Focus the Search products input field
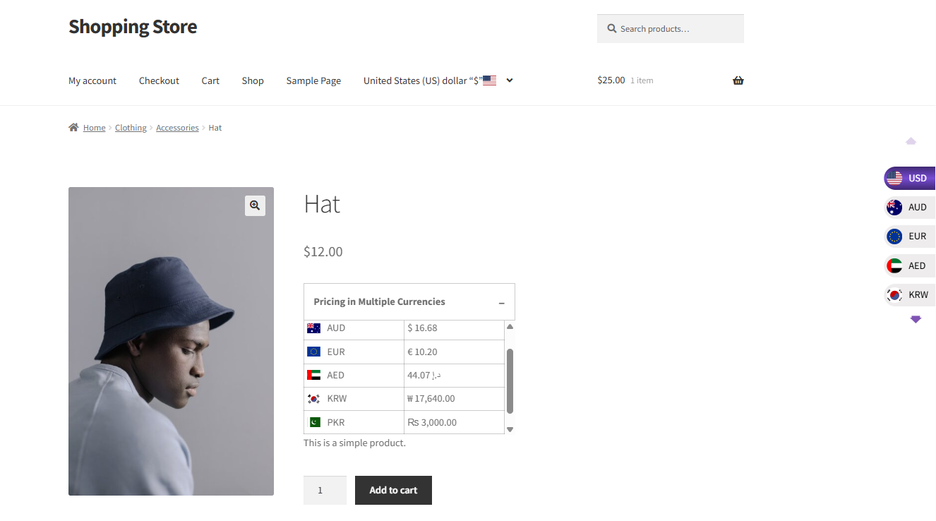Viewport: 936px width, 521px height. (x=671, y=29)
